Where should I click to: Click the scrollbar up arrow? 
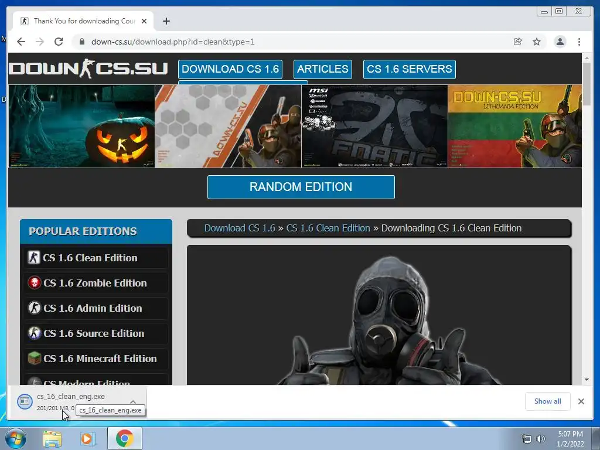tap(587, 58)
